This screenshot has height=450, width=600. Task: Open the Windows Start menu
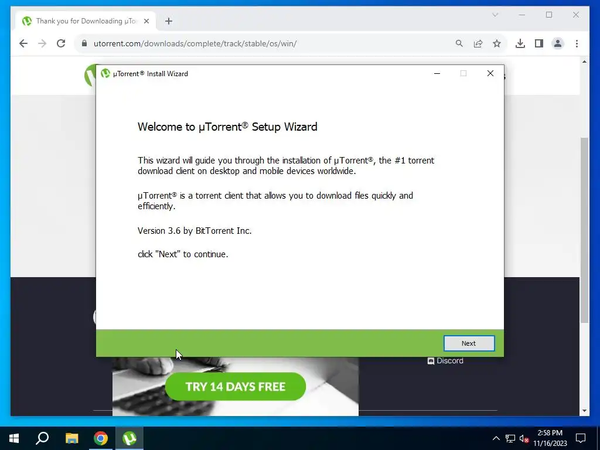point(14,438)
